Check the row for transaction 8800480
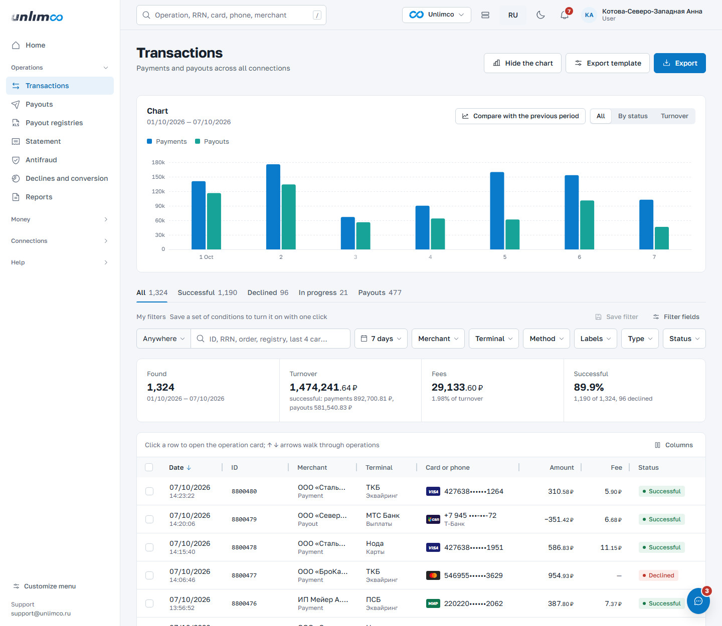The height and width of the screenshot is (626, 722). tap(149, 491)
